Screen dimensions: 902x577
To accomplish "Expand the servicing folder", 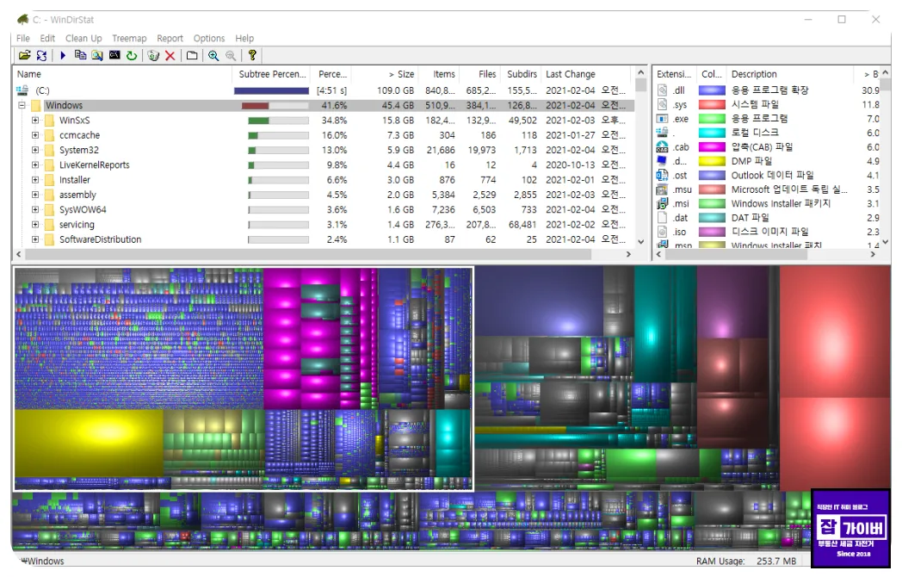I will 35,225.
